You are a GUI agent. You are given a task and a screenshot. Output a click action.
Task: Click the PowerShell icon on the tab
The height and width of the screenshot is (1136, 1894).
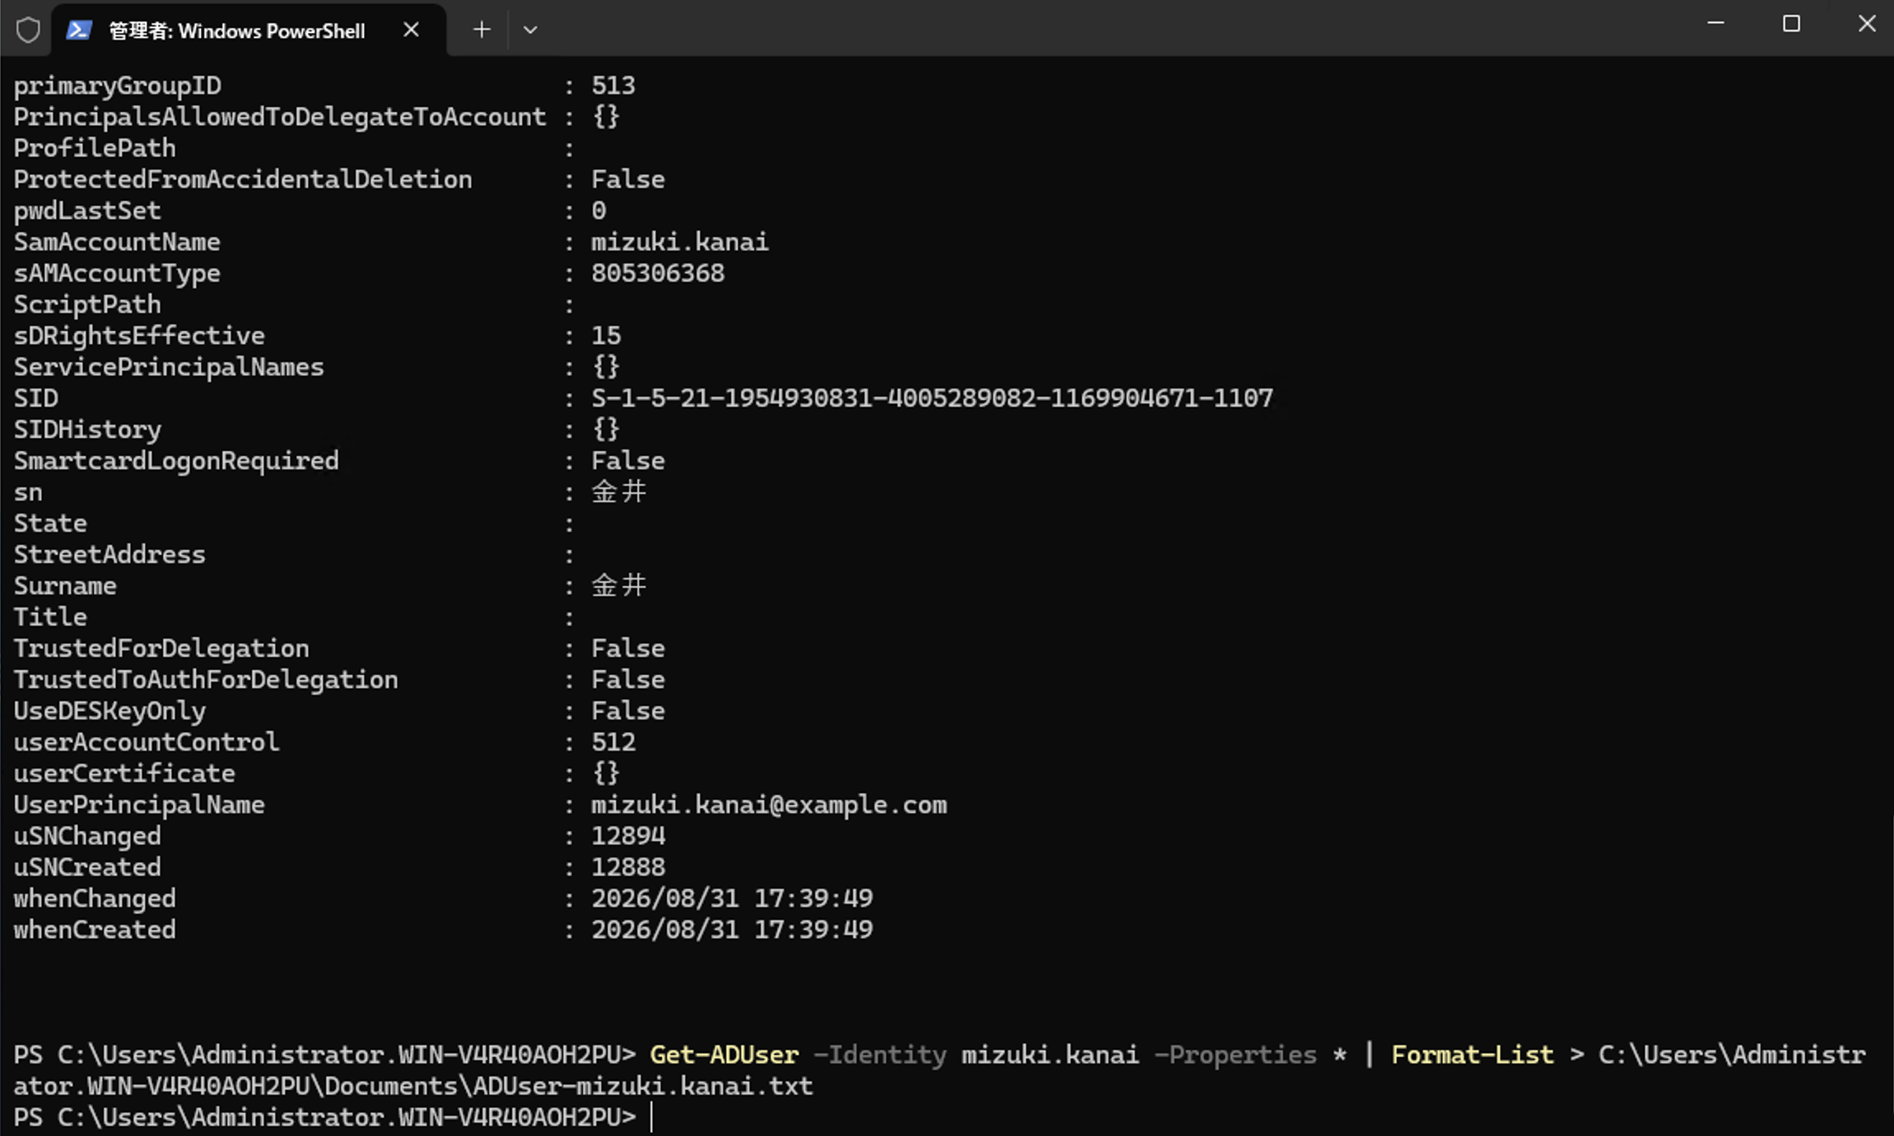pyautogui.click(x=78, y=30)
